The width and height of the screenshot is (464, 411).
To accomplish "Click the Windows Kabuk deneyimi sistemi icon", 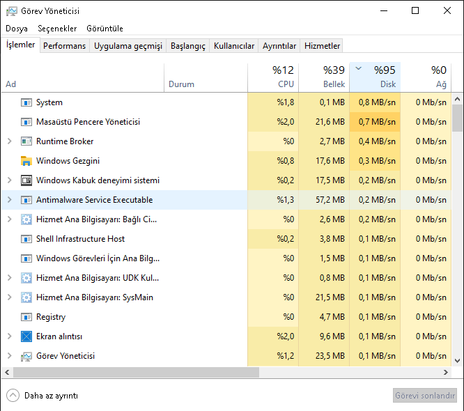I will coord(26,180).
